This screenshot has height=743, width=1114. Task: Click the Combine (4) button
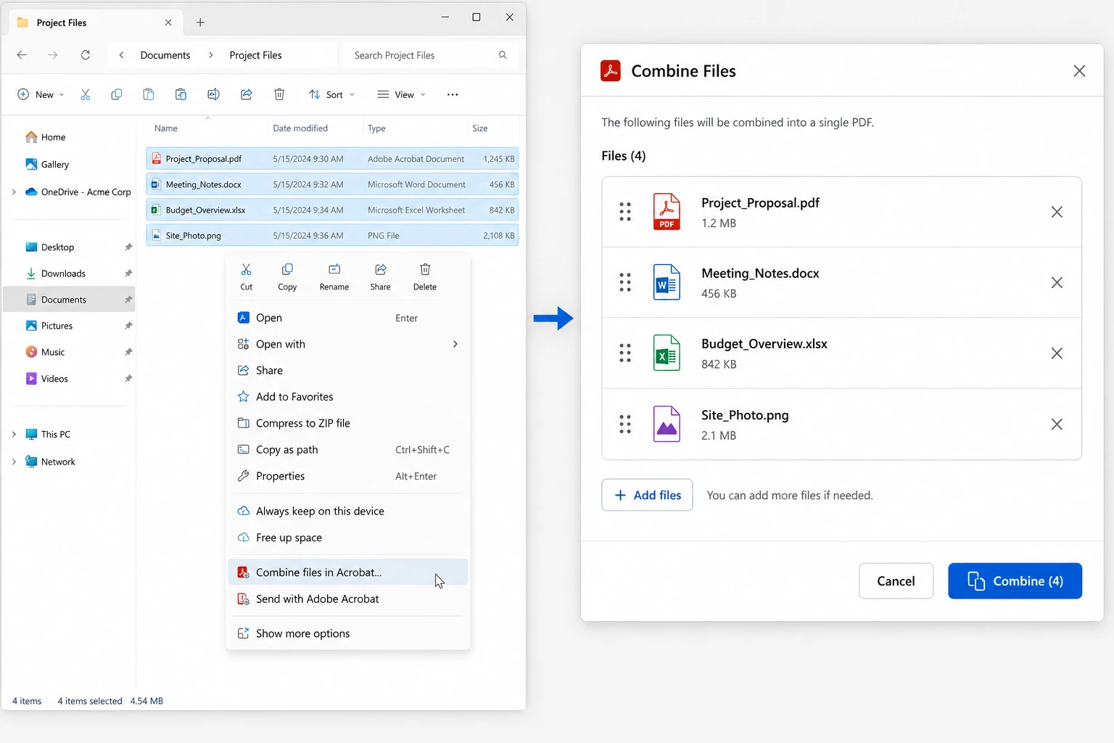point(1015,581)
